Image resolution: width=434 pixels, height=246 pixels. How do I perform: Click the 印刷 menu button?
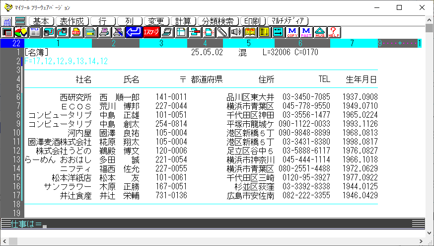tap(252, 21)
